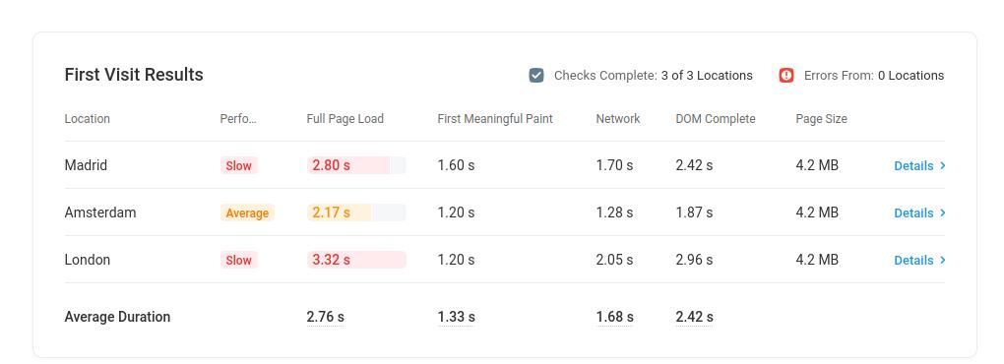
Task: Click the Full Page Load column header
Action: coord(345,119)
